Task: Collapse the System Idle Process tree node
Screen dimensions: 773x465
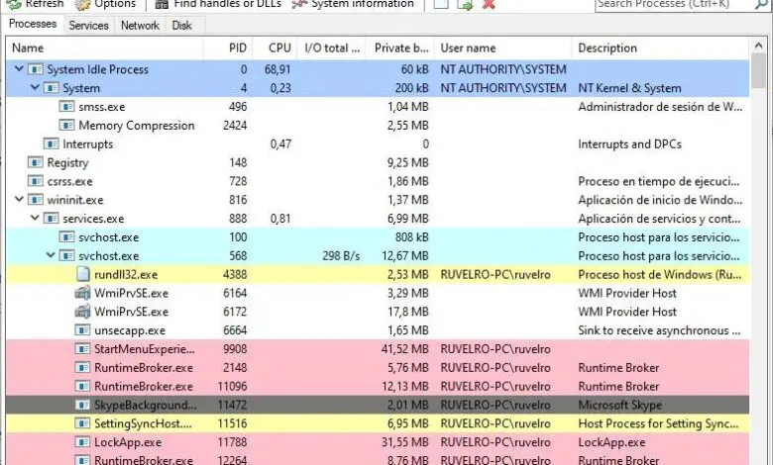Action: (x=19, y=69)
